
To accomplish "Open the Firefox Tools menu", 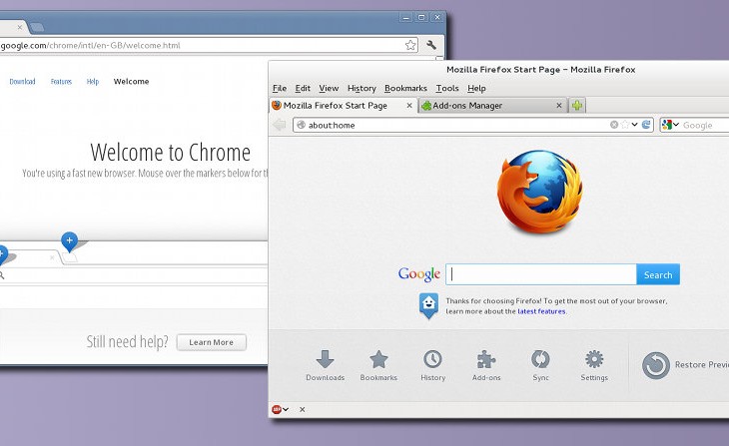I will point(447,88).
